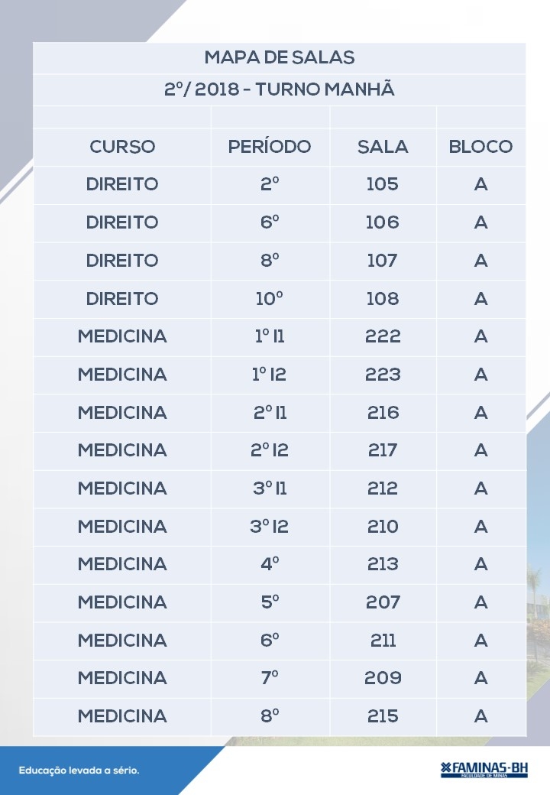Click the PERÍODO column header
Image resolution: width=550 pixels, height=795 pixels.
tap(270, 147)
